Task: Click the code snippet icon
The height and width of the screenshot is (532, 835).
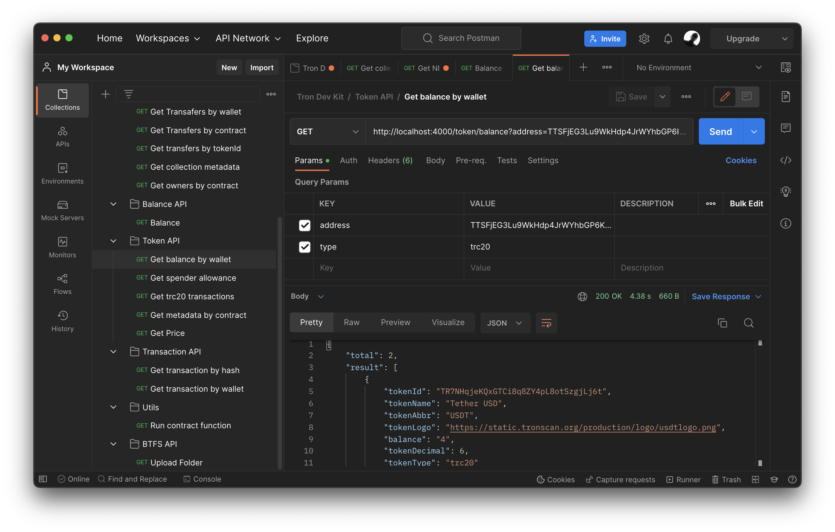Action: tap(786, 160)
